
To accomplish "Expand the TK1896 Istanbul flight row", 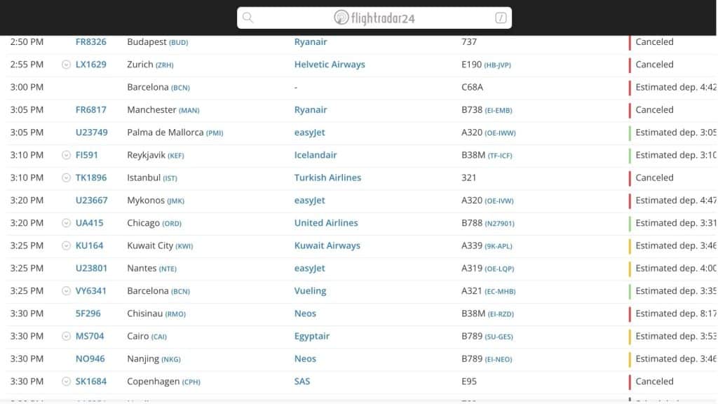I will pyautogui.click(x=67, y=178).
